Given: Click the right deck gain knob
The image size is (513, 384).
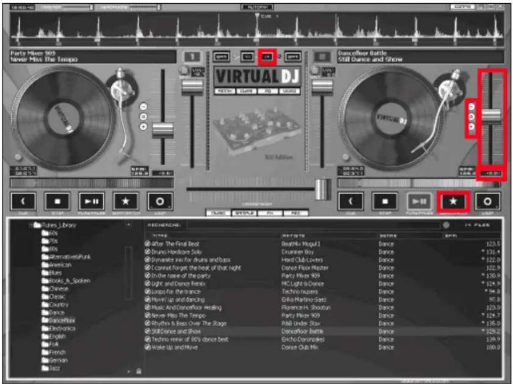Looking at the screenshot, I should [315, 70].
